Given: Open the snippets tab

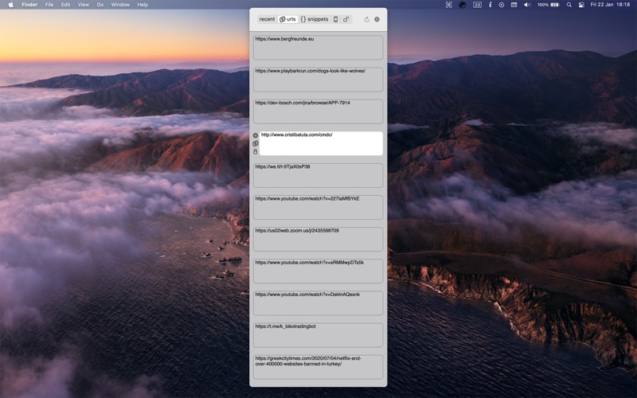Looking at the screenshot, I should click(315, 19).
